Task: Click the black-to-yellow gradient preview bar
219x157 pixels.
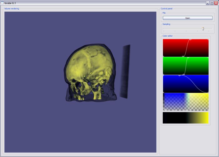Action: pos(186,118)
